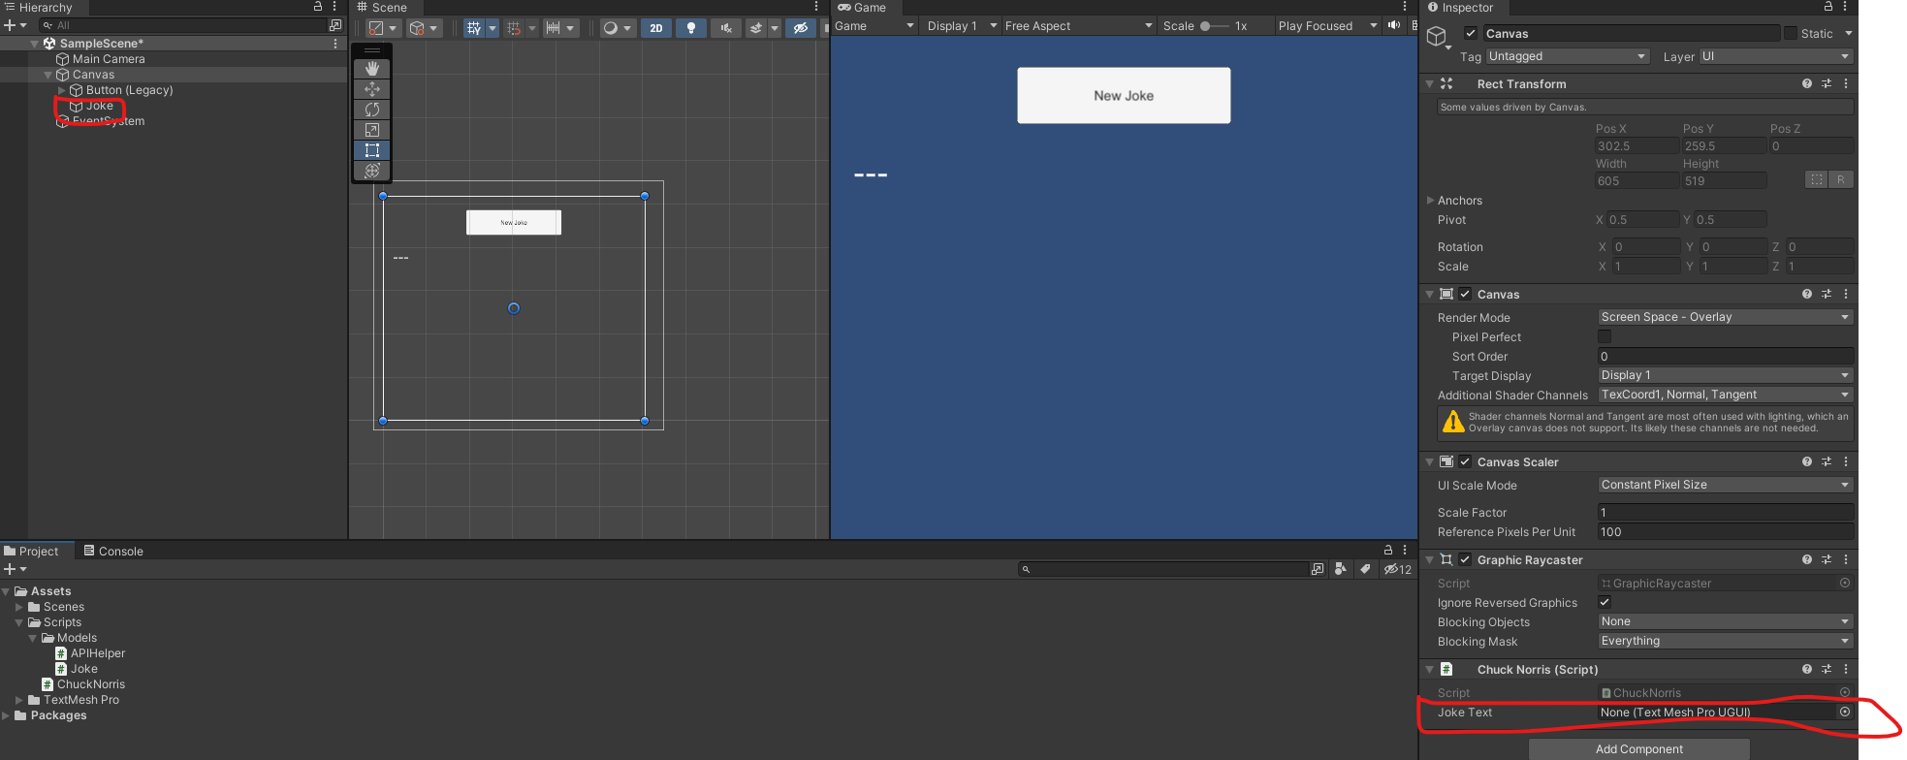Enable the Pixel Perfect checkbox
The width and height of the screenshot is (1907, 760).
[x=1605, y=337]
